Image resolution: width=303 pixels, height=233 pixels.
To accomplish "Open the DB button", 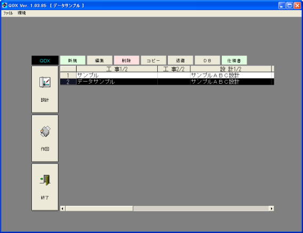I will click(x=208, y=60).
